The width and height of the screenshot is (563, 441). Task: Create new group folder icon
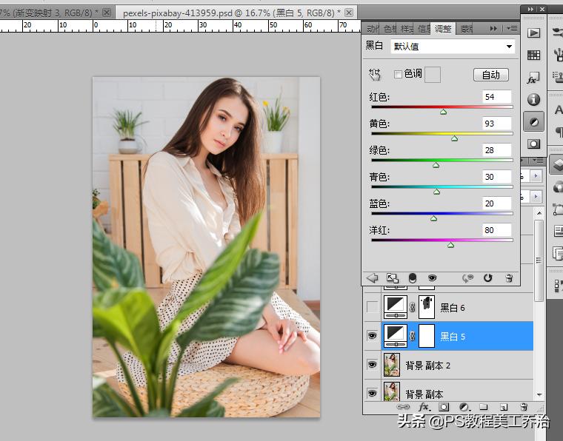484,407
